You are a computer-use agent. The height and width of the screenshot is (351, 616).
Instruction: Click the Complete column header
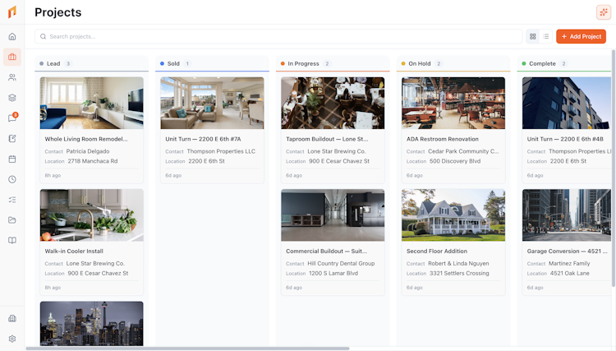point(564,63)
